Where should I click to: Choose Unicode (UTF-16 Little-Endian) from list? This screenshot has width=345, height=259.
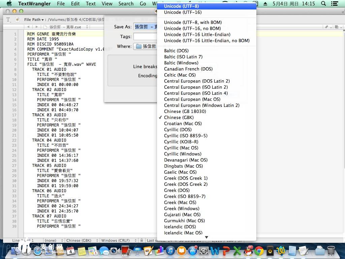197,34
